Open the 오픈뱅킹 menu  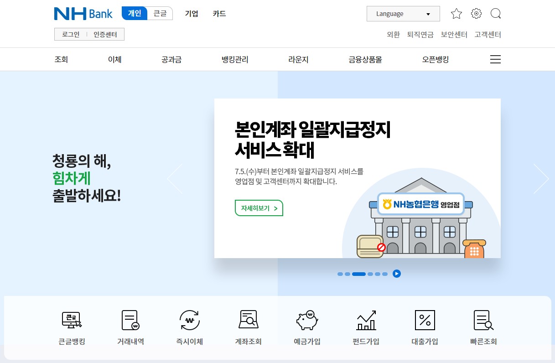point(436,59)
